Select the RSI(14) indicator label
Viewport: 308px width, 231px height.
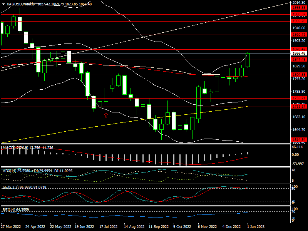[10, 210]
